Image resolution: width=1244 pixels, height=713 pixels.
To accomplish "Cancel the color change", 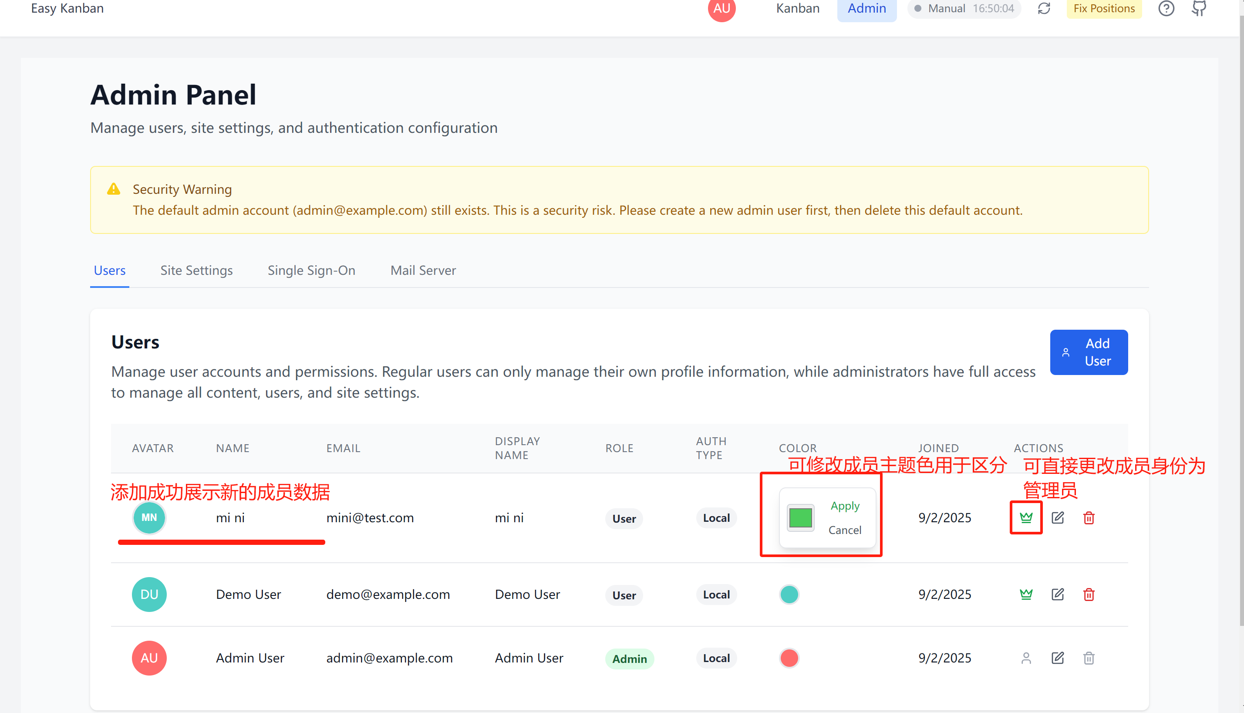I will point(845,531).
